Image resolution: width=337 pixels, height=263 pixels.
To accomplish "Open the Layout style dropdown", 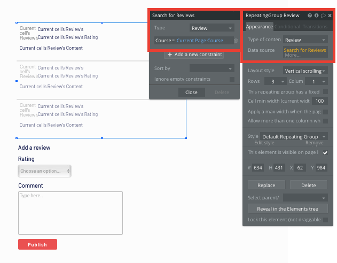I will (303, 71).
